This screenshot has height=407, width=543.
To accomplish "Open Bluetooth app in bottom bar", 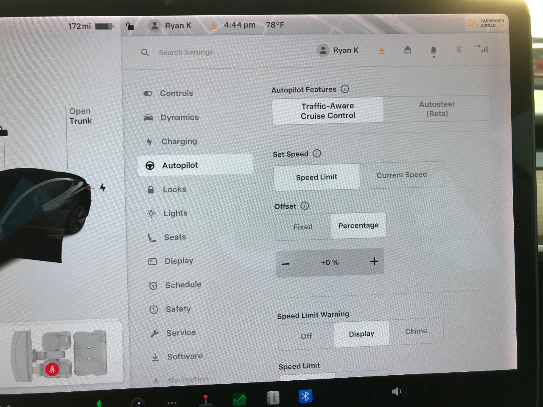I will tap(305, 396).
